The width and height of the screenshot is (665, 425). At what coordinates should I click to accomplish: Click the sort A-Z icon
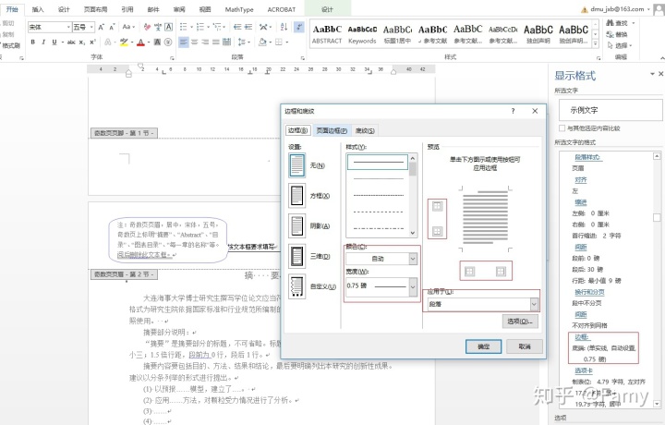(284, 27)
